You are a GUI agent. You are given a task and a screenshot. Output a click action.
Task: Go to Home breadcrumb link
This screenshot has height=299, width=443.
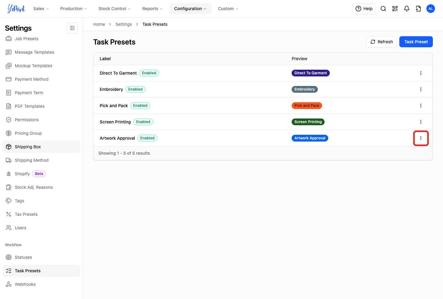pyautogui.click(x=99, y=24)
